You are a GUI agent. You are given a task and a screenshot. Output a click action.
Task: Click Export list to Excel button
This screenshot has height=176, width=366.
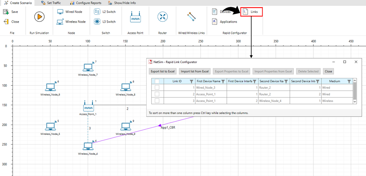click(163, 71)
